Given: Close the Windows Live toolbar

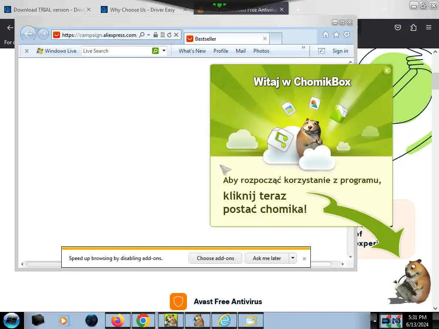Looking at the screenshot, I should pos(27,51).
